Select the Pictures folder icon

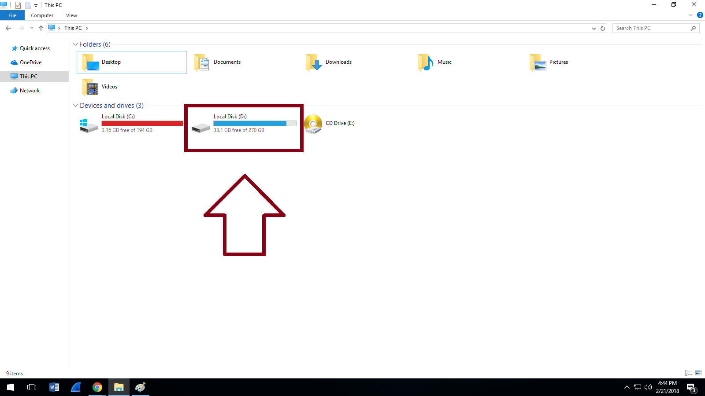click(538, 62)
